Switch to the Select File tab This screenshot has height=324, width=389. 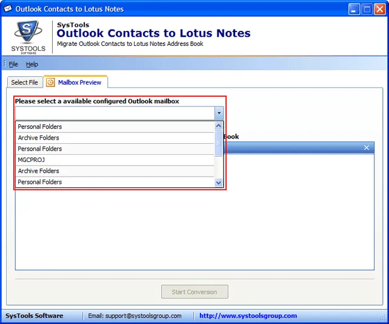pos(25,82)
